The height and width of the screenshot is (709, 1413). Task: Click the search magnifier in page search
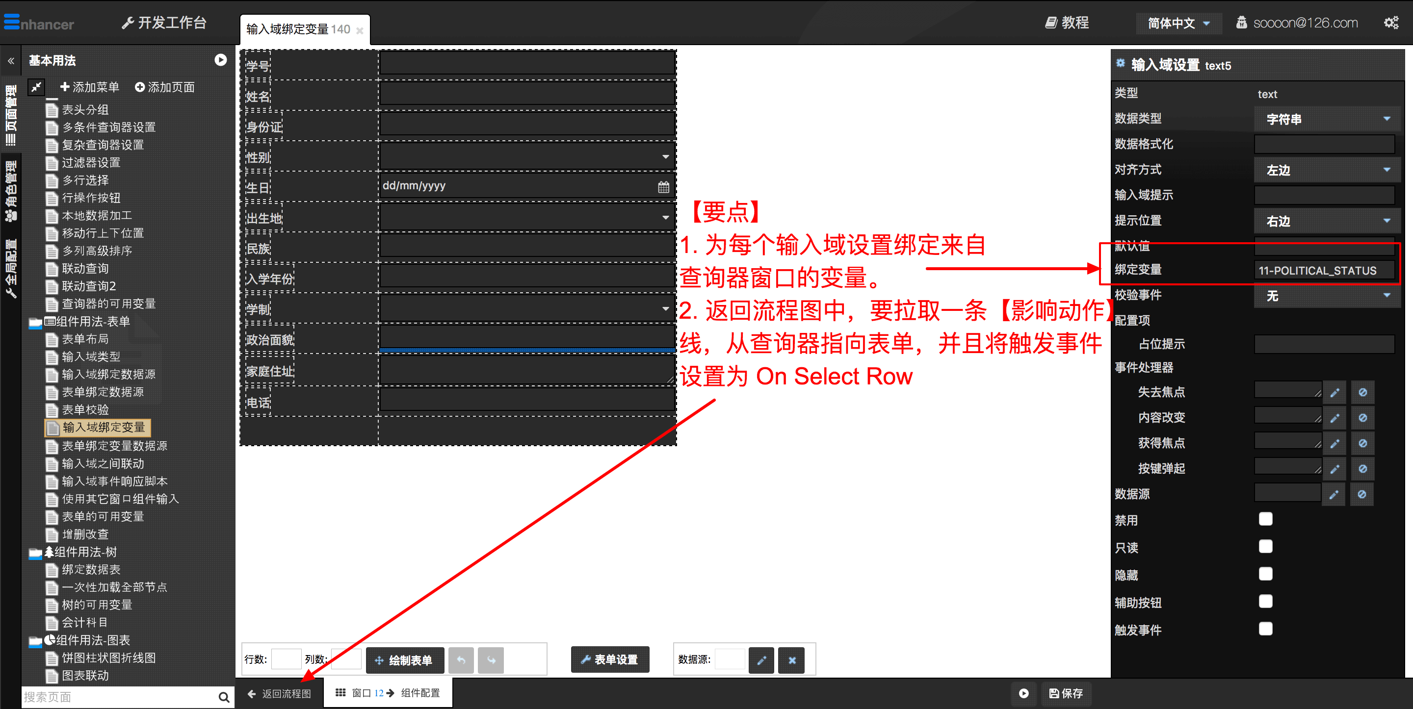pyautogui.click(x=223, y=697)
